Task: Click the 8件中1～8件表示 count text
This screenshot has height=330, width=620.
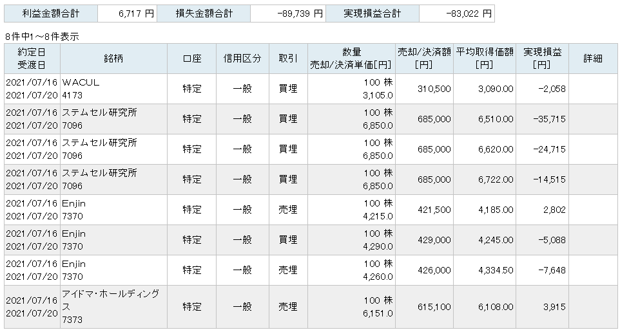Action: point(42,37)
